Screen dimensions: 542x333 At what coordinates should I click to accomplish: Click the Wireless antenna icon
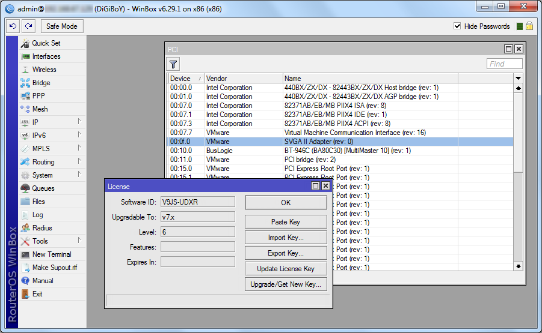(25, 70)
